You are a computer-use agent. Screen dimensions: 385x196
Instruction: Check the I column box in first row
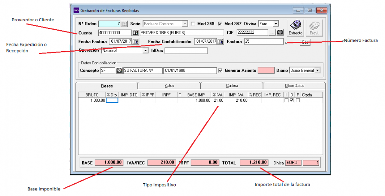coord(286,100)
